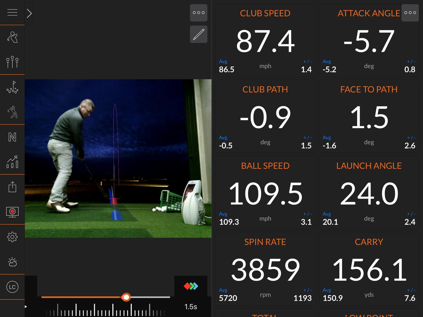Viewport: 423px width, 317px height.
Task: Open the share/export icon
Action: [x=13, y=187]
